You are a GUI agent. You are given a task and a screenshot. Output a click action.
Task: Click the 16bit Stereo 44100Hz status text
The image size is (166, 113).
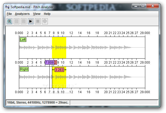point(38,103)
